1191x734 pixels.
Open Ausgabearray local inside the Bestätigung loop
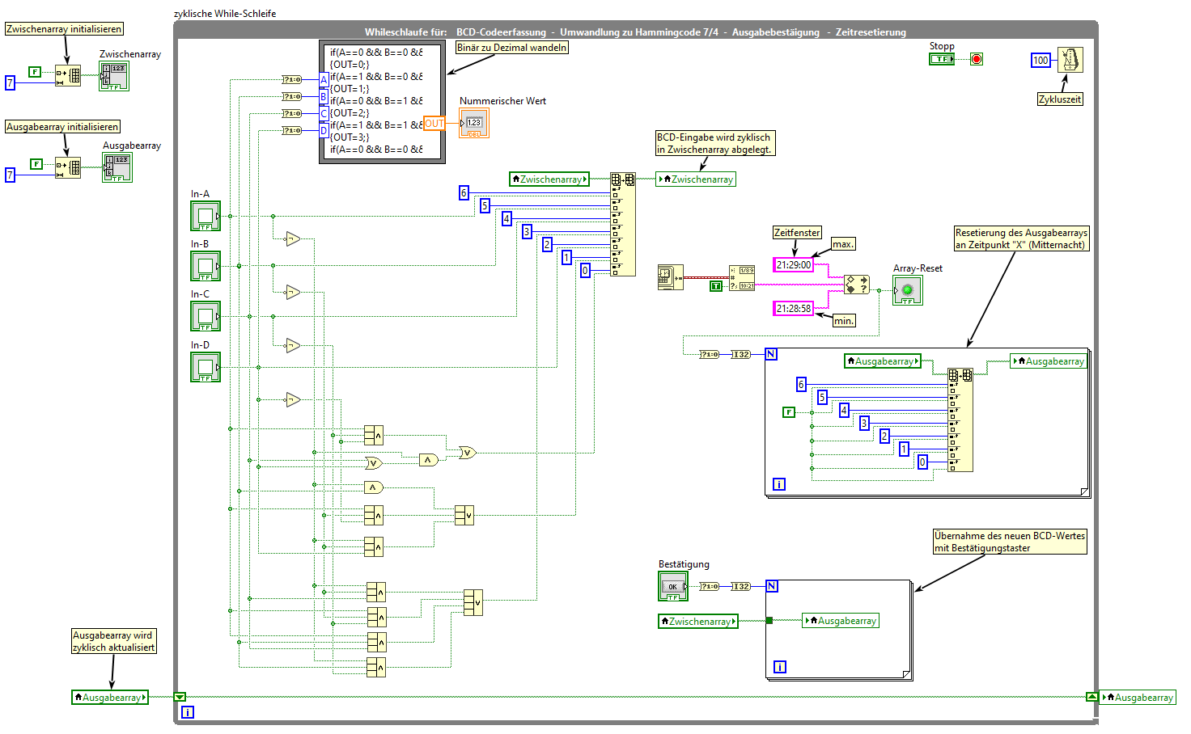point(841,621)
